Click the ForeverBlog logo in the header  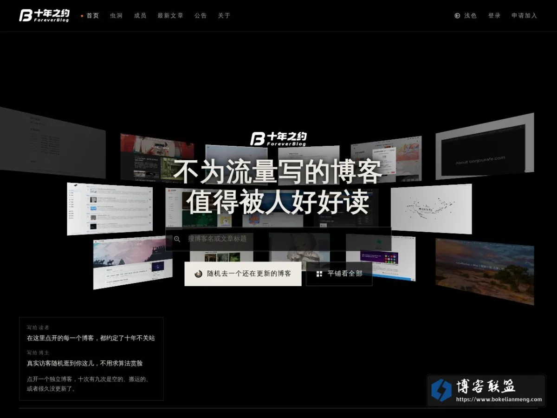click(x=44, y=15)
